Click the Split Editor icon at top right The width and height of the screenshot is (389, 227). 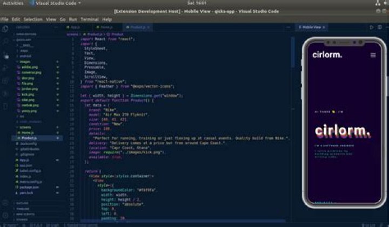coord(380,27)
